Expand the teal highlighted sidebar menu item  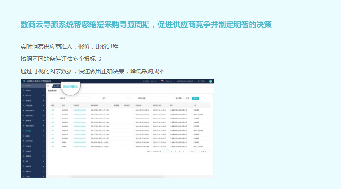pyautogui.click(x=33, y=131)
